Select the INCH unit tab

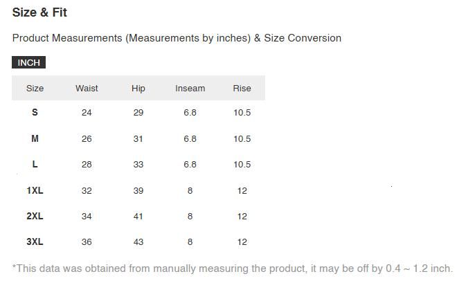point(28,63)
